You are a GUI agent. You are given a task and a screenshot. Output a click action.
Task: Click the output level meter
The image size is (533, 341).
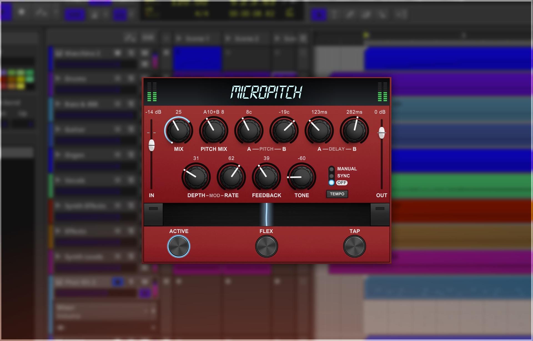[x=383, y=92]
